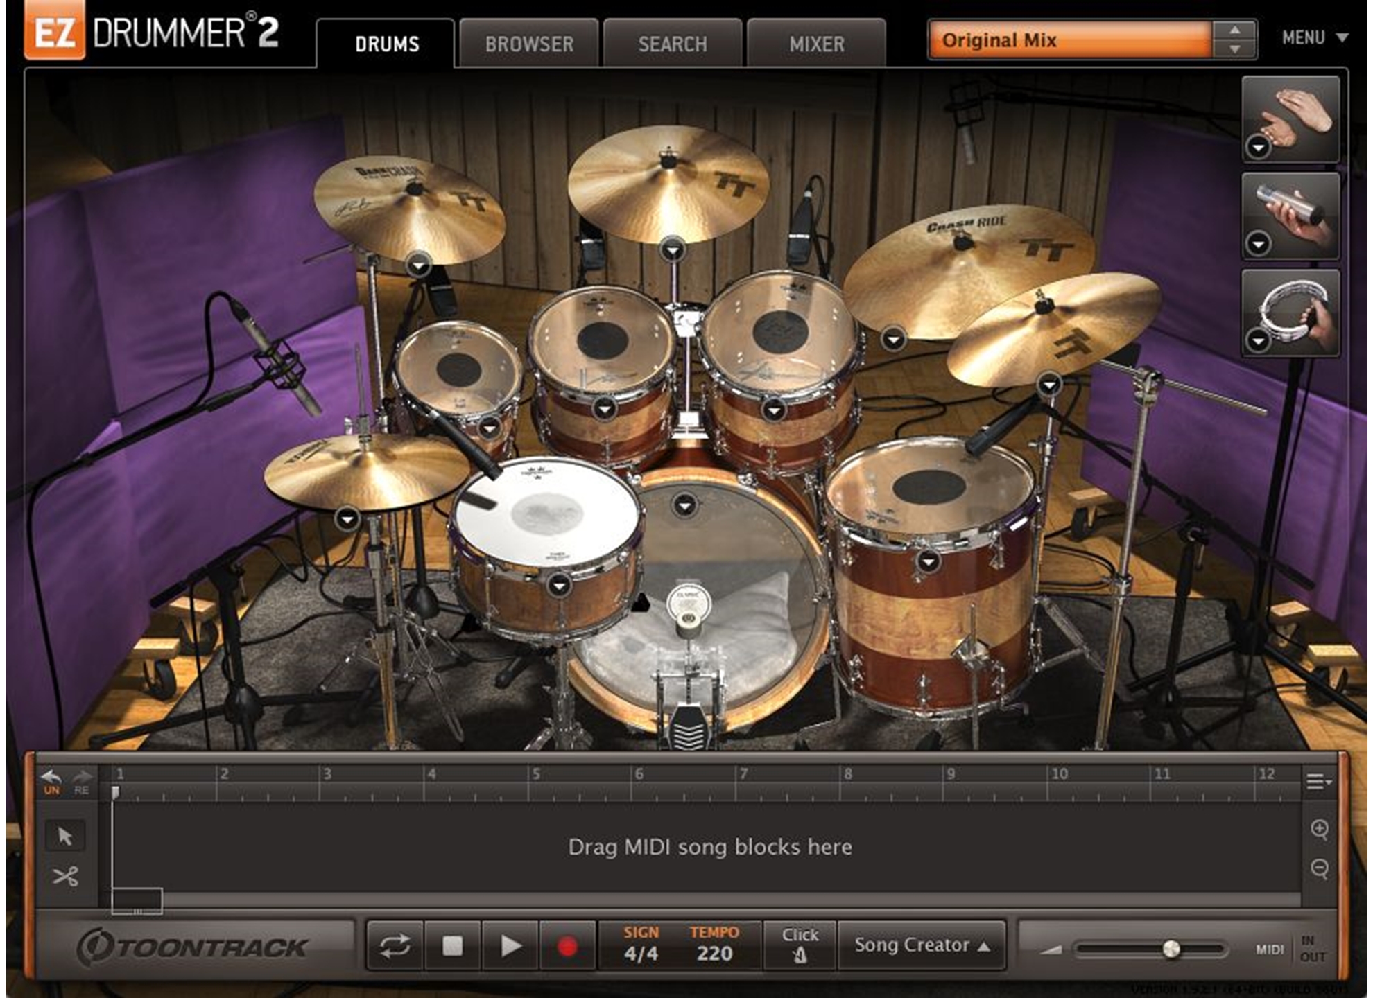This screenshot has height=998, width=1373.
Task: Open the song track options menu icon
Action: tap(1318, 782)
